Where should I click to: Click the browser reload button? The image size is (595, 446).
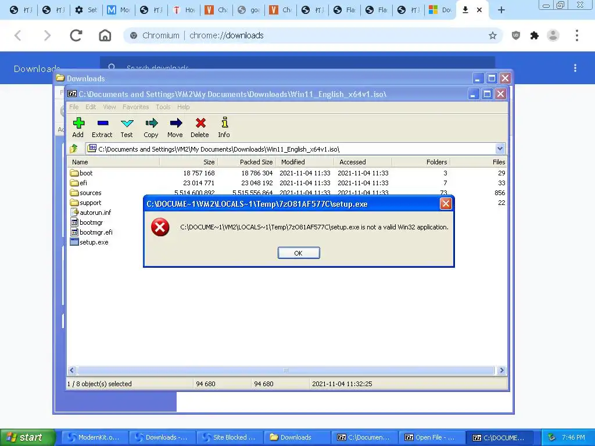click(x=76, y=35)
